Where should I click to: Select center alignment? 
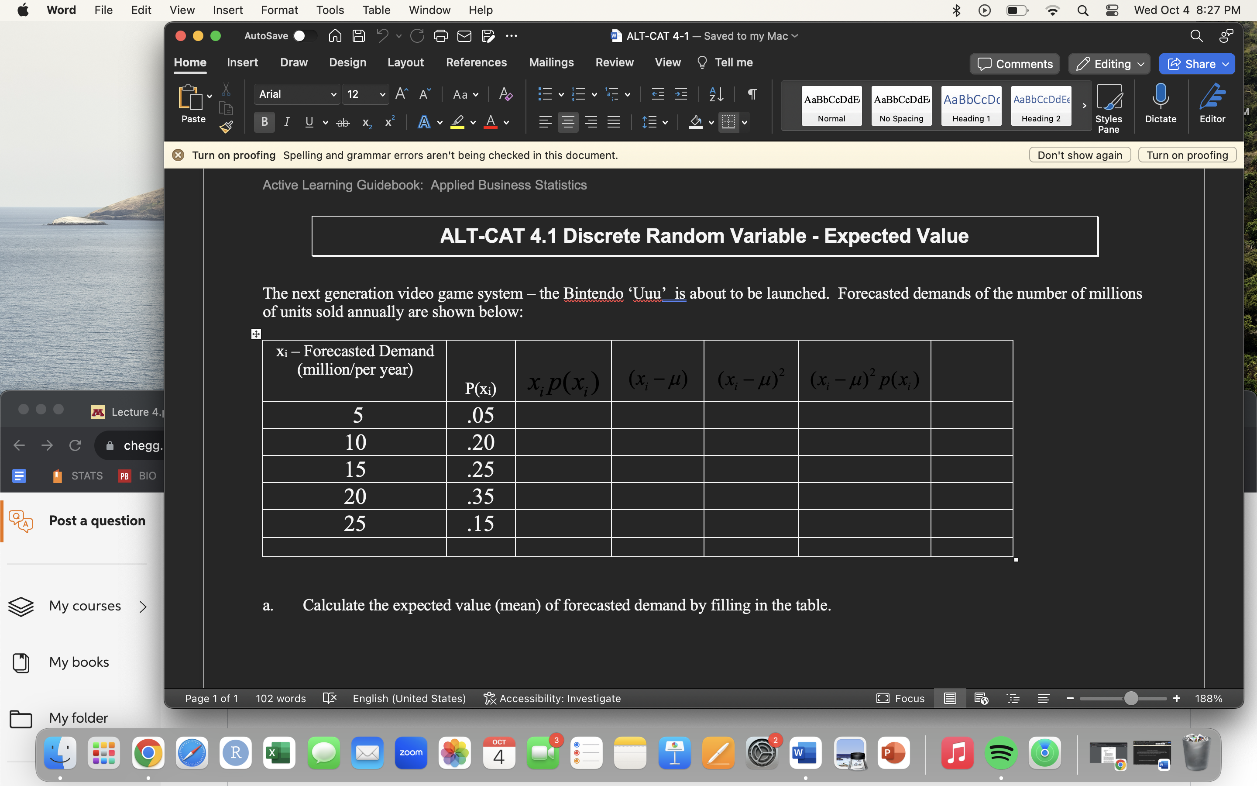point(568,122)
